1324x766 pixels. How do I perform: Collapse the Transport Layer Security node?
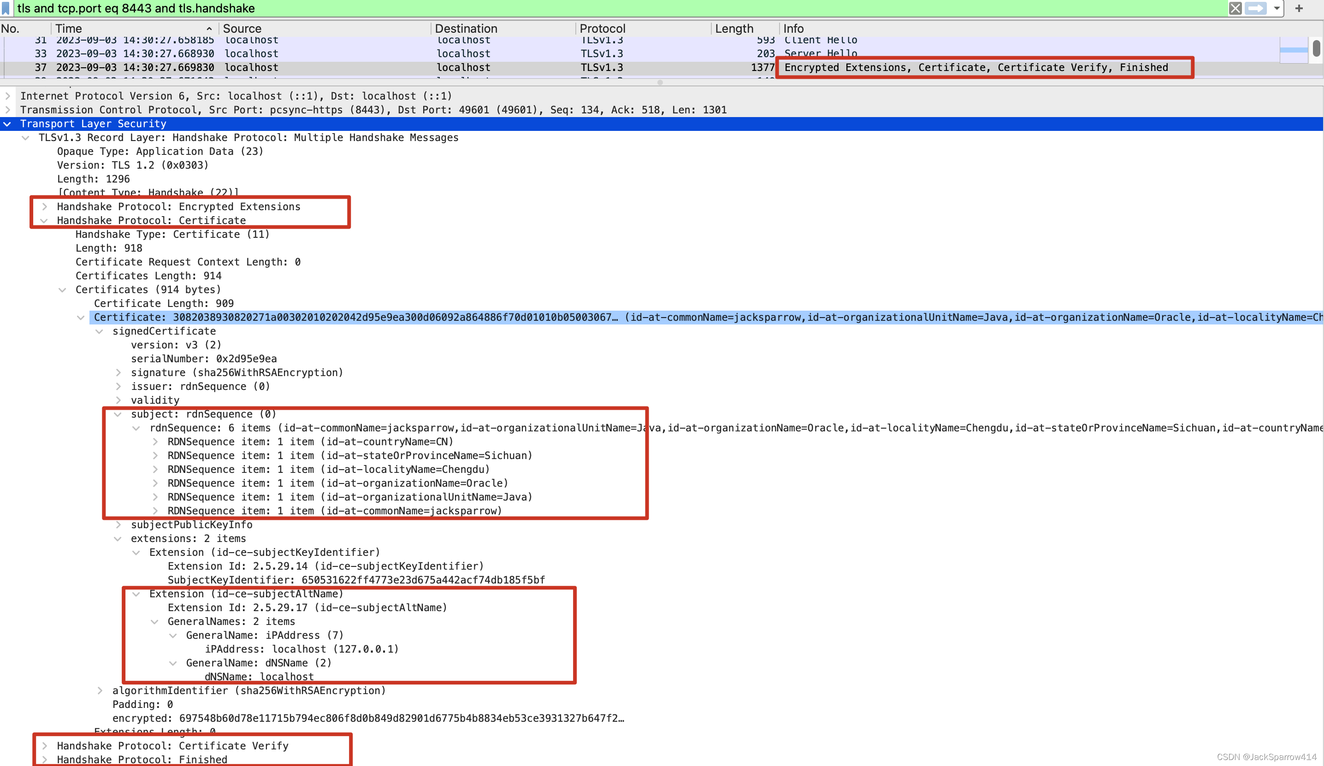(7, 124)
